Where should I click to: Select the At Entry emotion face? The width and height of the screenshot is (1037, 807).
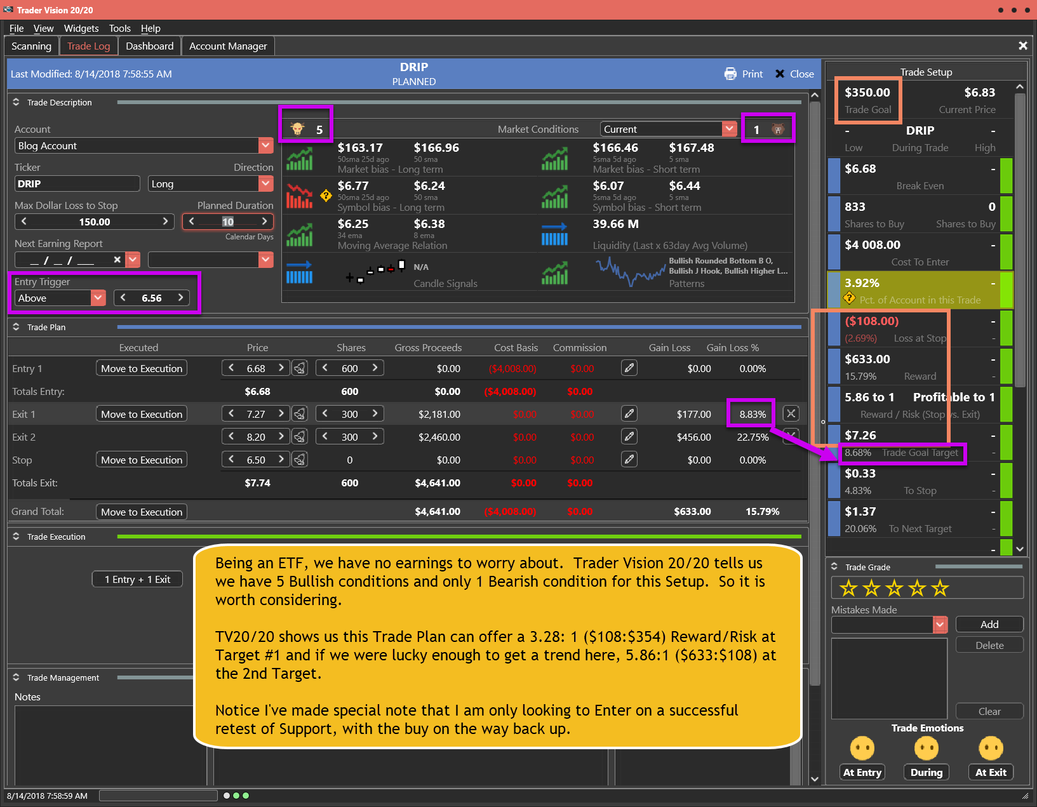tap(862, 748)
